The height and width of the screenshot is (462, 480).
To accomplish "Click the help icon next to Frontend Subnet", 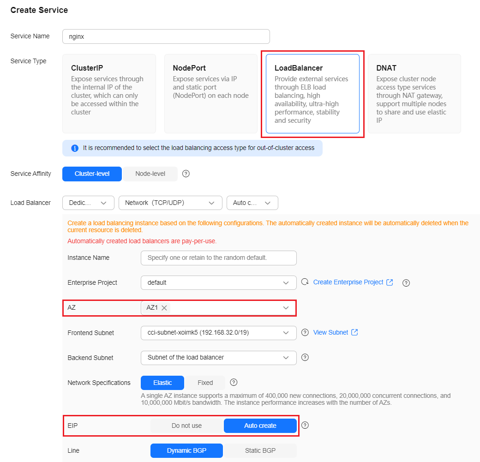I will click(x=305, y=332).
